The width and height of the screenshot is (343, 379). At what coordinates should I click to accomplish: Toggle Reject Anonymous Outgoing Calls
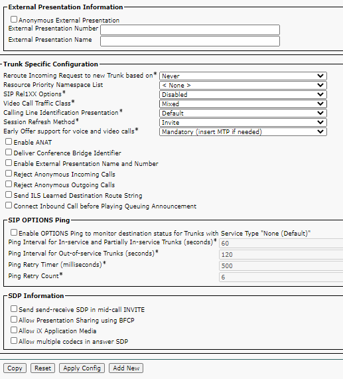click(x=9, y=184)
